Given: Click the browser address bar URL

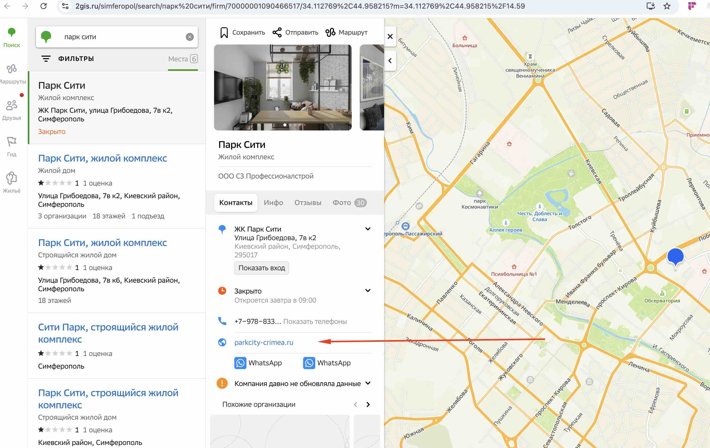Looking at the screenshot, I should coord(300,6).
